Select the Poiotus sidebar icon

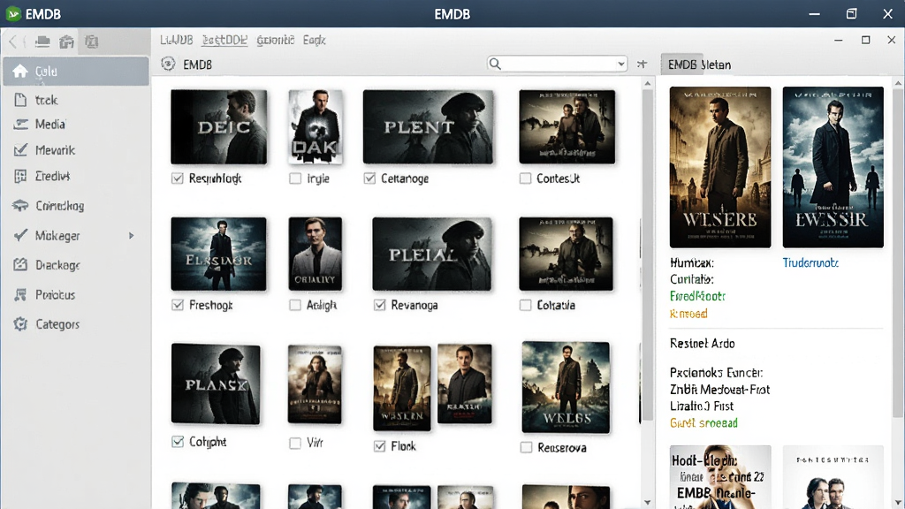[x=20, y=295]
